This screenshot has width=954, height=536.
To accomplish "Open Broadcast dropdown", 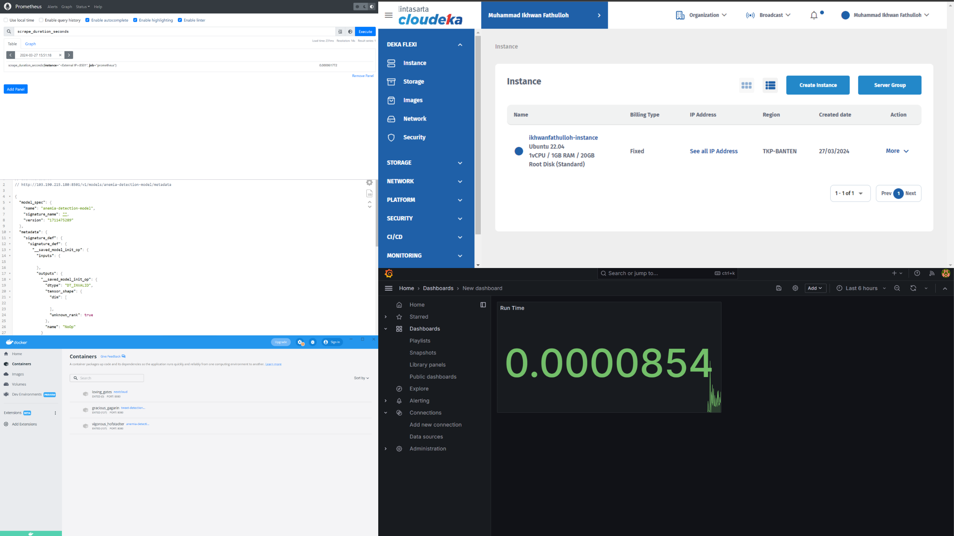I will (768, 15).
